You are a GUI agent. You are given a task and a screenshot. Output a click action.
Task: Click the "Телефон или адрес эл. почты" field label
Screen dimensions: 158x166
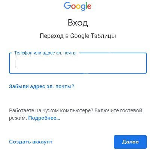[x=45, y=53]
